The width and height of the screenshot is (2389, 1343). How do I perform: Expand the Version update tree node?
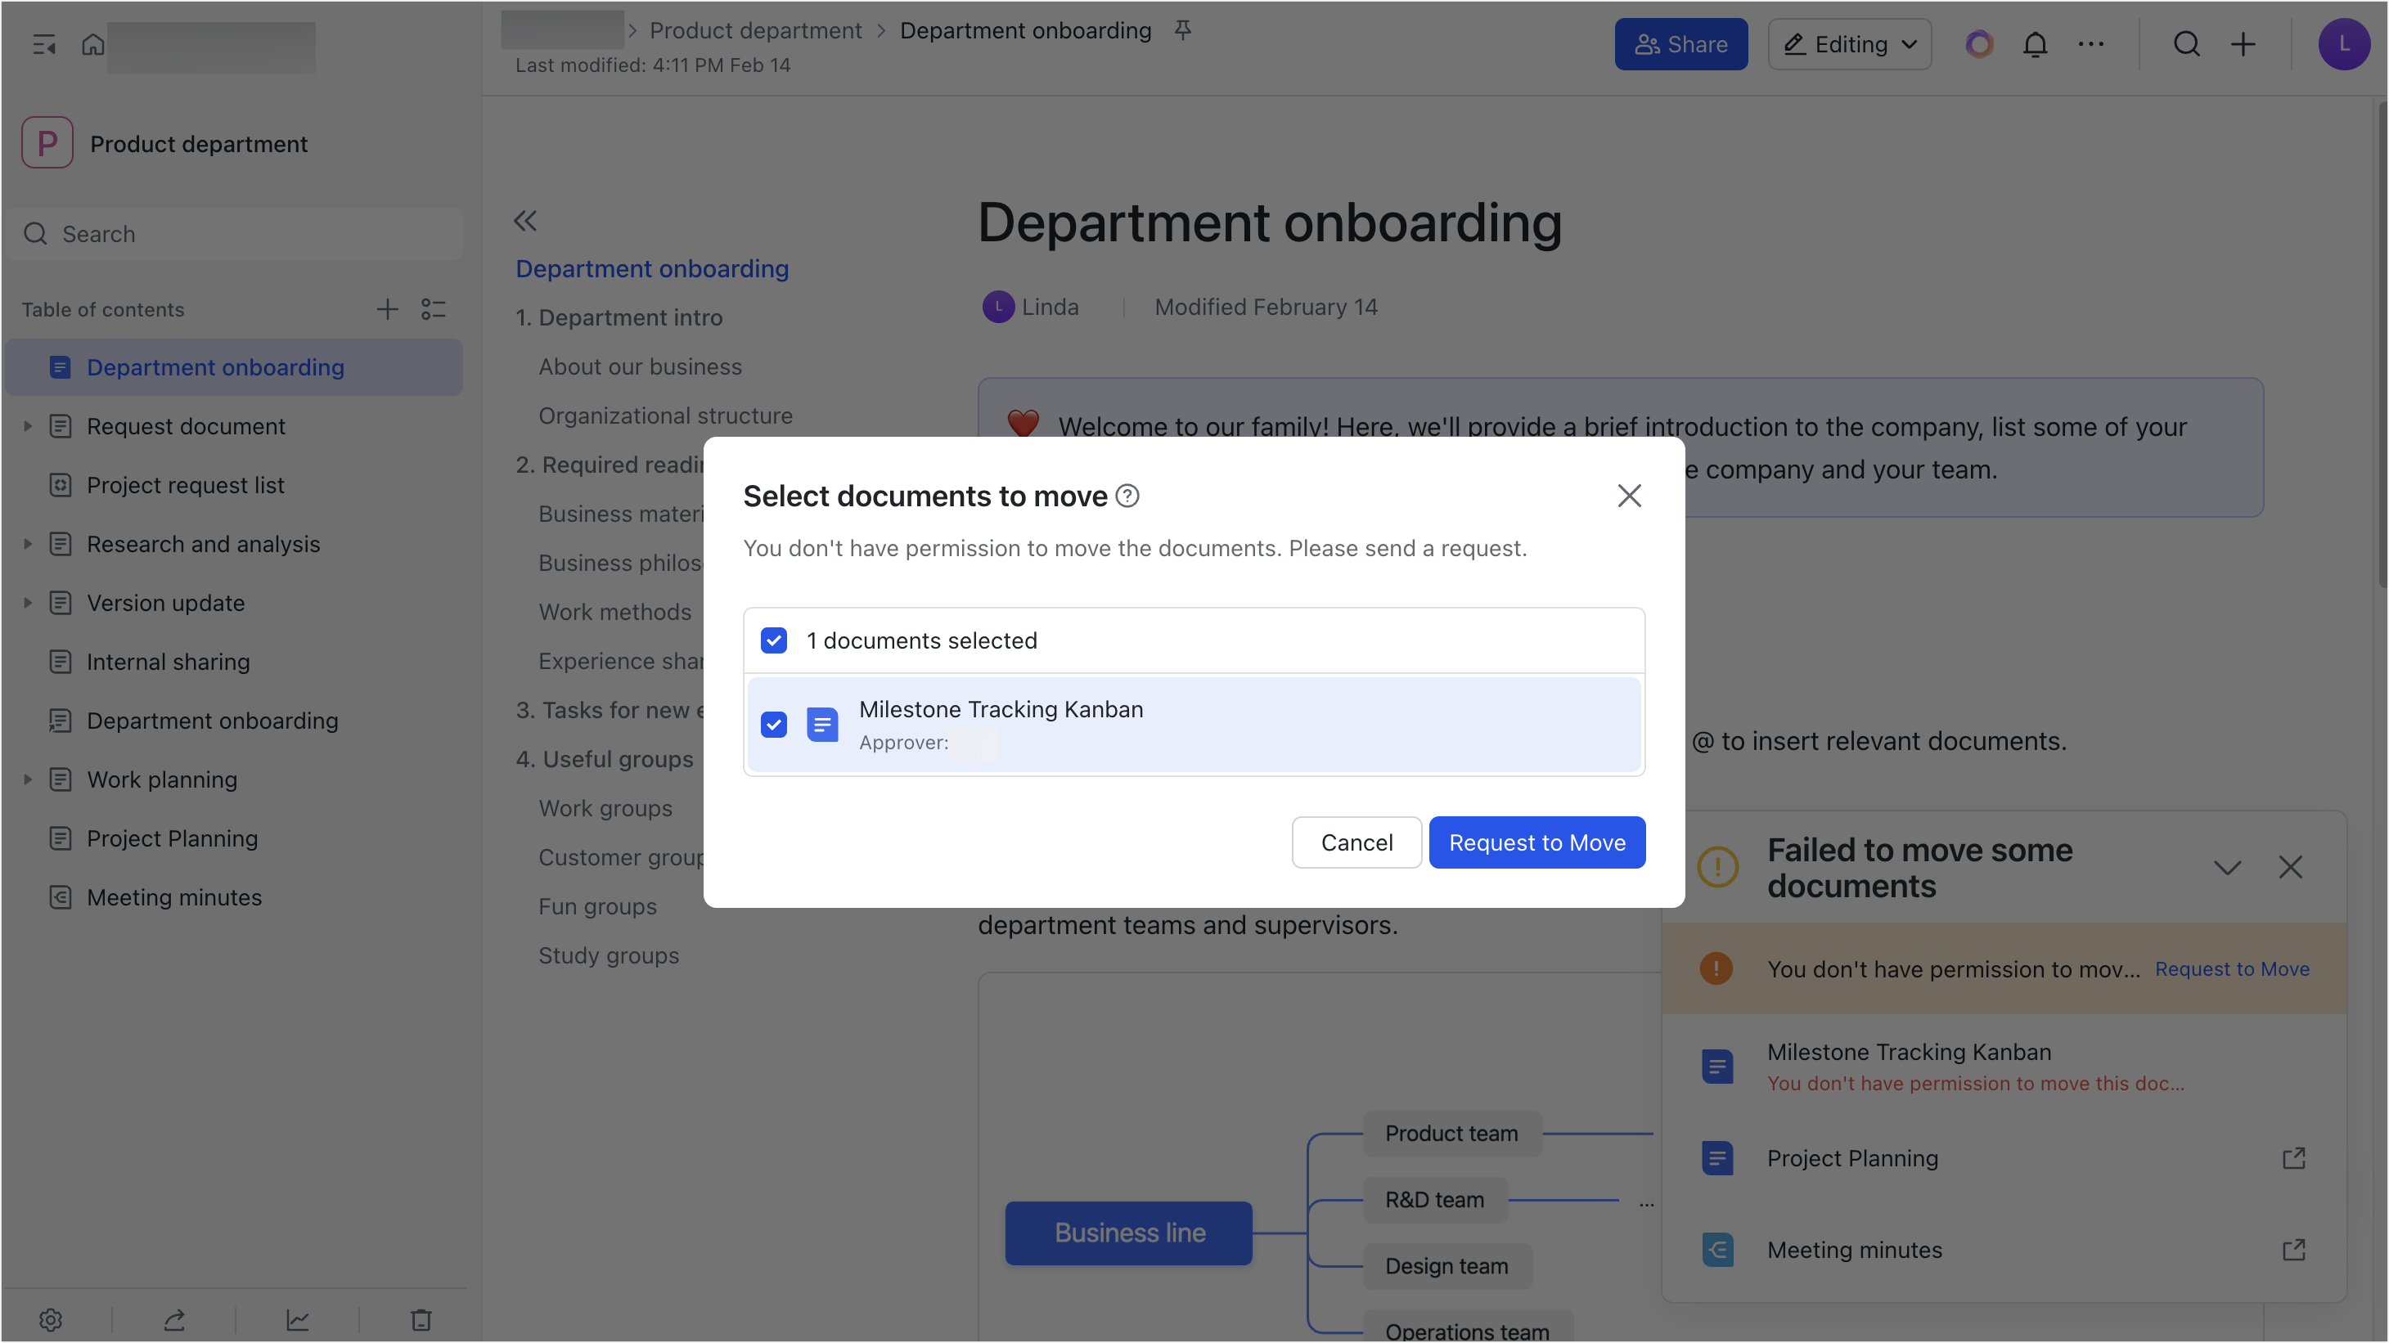pos(27,603)
